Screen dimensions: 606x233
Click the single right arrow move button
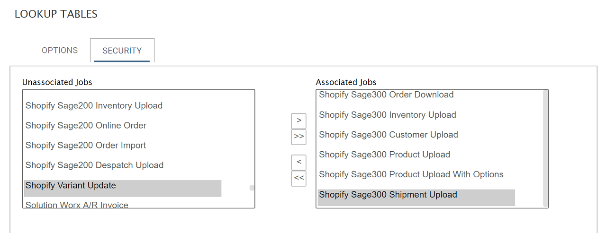(298, 121)
